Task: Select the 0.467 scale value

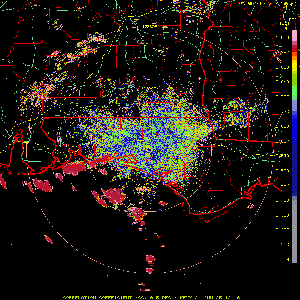Action: 282,185
